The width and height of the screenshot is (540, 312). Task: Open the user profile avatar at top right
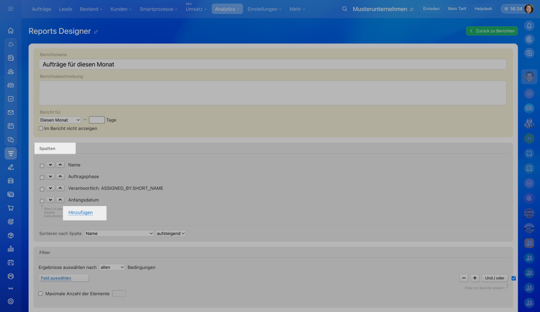click(529, 9)
